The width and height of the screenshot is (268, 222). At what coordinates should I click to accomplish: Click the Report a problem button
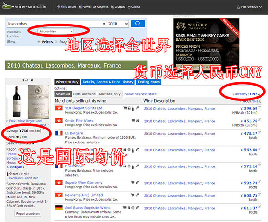click(x=28, y=214)
